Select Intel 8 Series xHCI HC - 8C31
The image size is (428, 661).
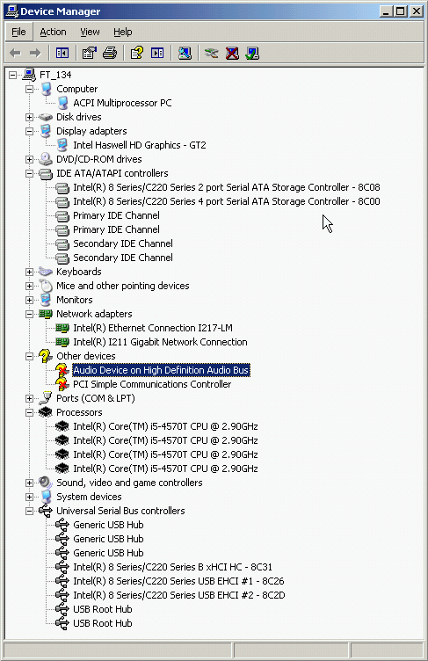(x=172, y=567)
